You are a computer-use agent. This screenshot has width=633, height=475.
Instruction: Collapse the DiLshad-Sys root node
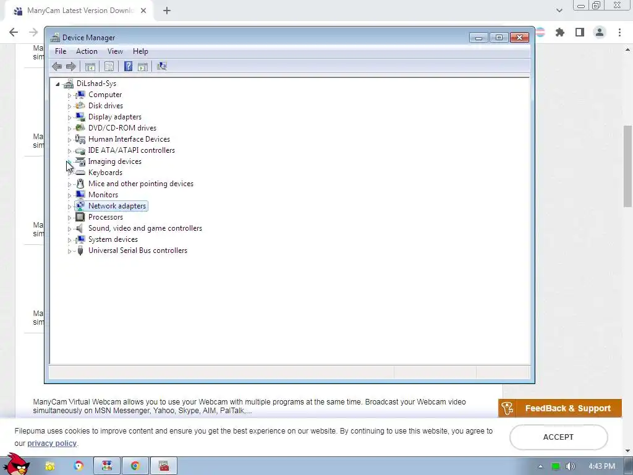[x=57, y=84]
